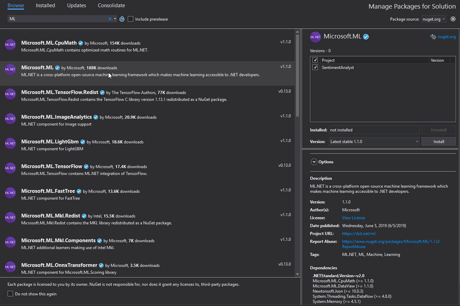
Task: Open the Version Latest stable 1.1.0 dropdown
Action: 374,141
